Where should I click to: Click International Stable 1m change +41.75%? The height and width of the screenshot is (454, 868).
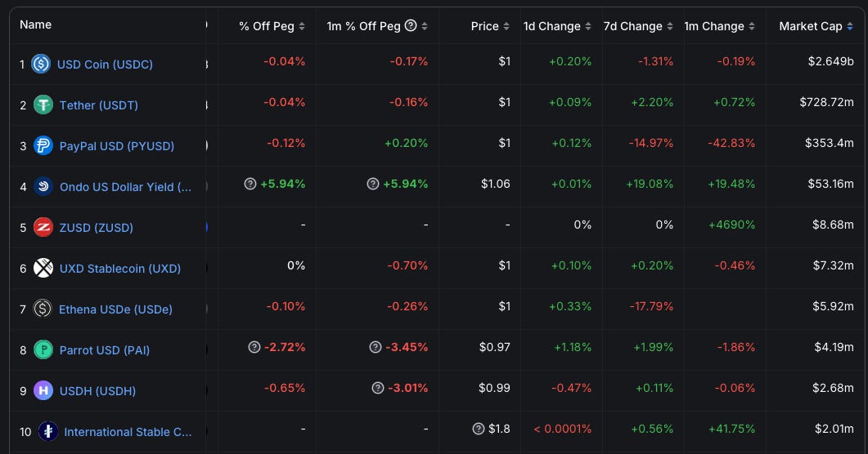tap(732, 430)
